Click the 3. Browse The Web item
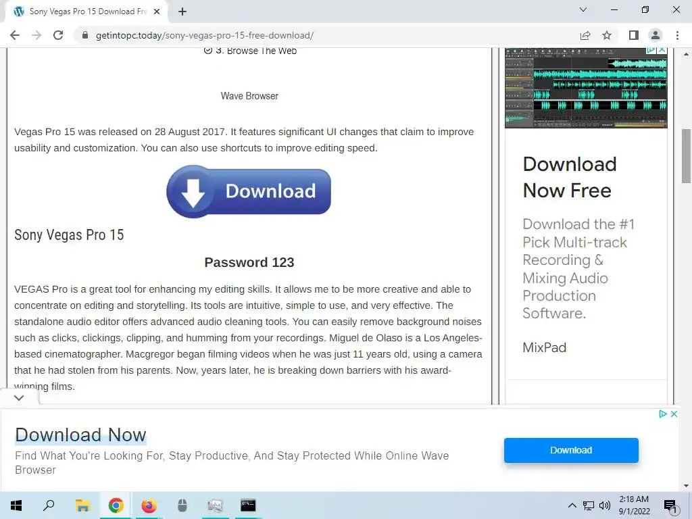Image resolution: width=692 pixels, height=519 pixels. click(x=250, y=51)
